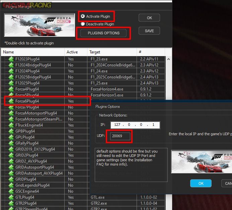The width and height of the screenshot is (232, 210).
Task: Select the FTruckEngine64 name text
Action: pos(29,125)
